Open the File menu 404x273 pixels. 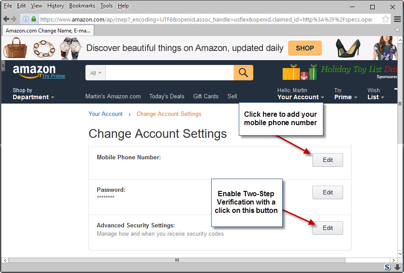click(x=8, y=6)
